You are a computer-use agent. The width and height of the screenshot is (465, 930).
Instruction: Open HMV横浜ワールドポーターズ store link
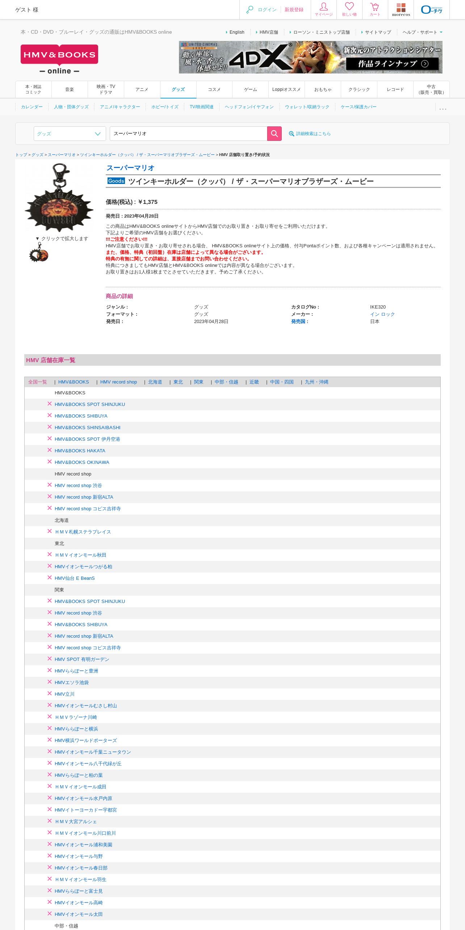(85, 740)
